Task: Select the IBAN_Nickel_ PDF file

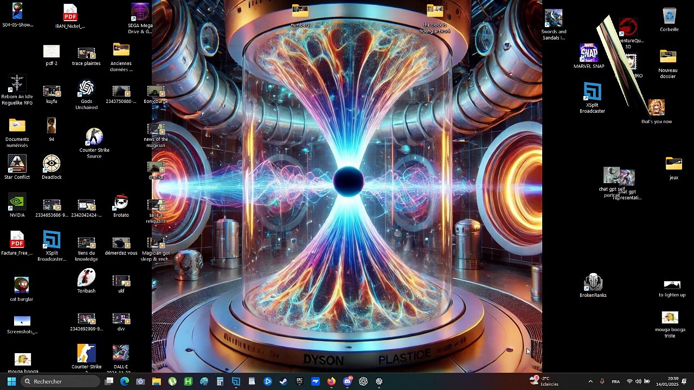Action: click(x=70, y=16)
